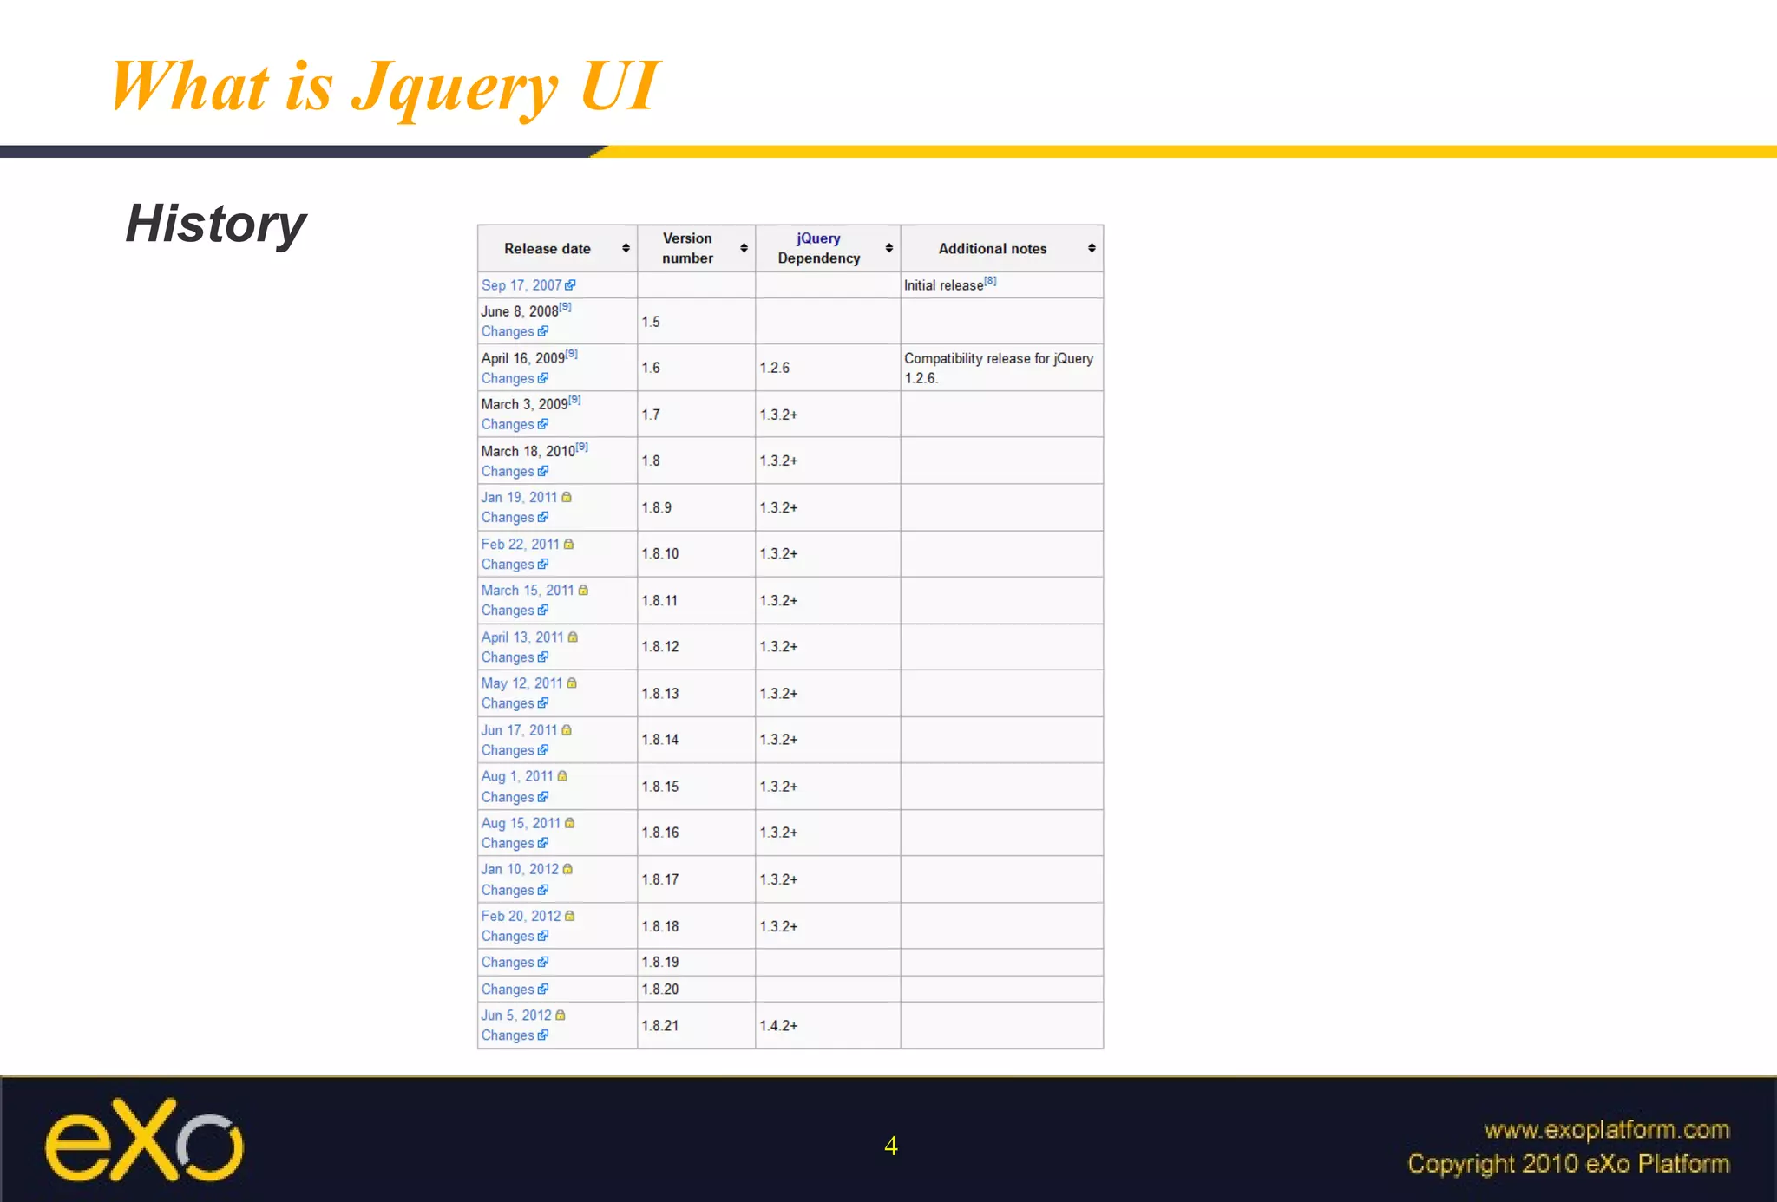1777x1202 pixels.
Task: Open Changes link under March 3, 2009
Action: [508, 424]
